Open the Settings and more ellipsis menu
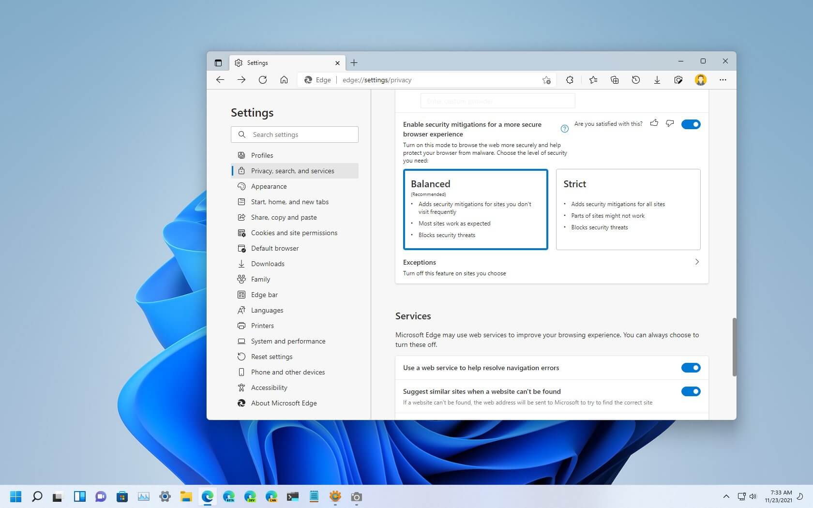Image resolution: width=813 pixels, height=508 pixels. tap(723, 80)
